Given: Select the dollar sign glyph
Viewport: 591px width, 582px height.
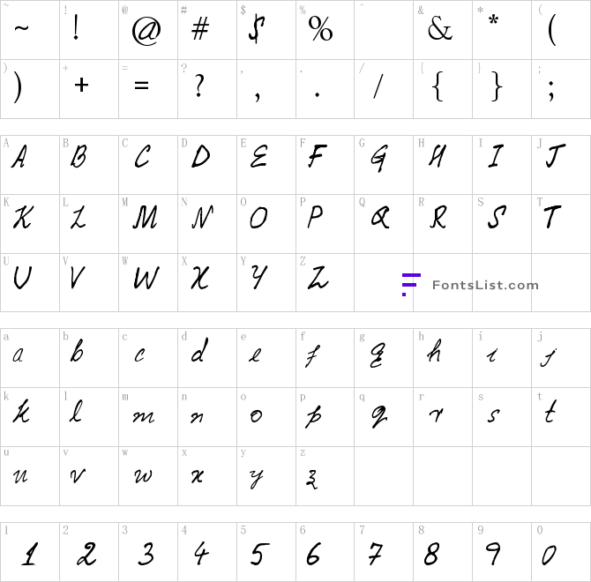Looking at the screenshot, I should 257,29.
